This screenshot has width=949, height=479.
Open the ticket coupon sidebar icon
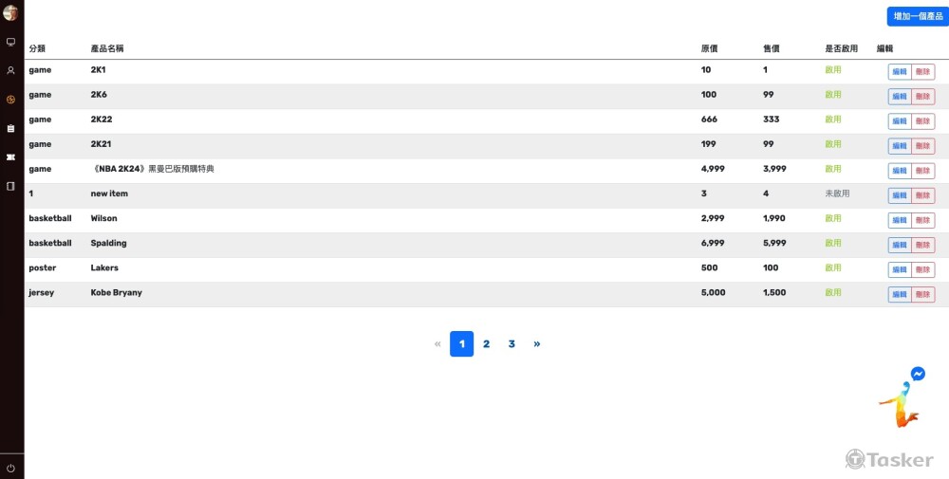click(11, 157)
